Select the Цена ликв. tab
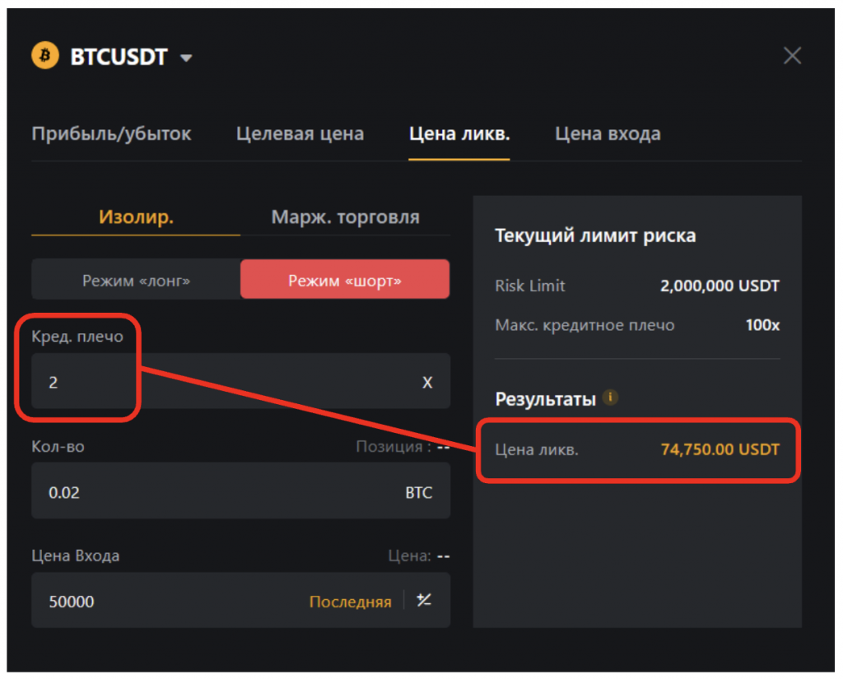 pyautogui.click(x=459, y=134)
